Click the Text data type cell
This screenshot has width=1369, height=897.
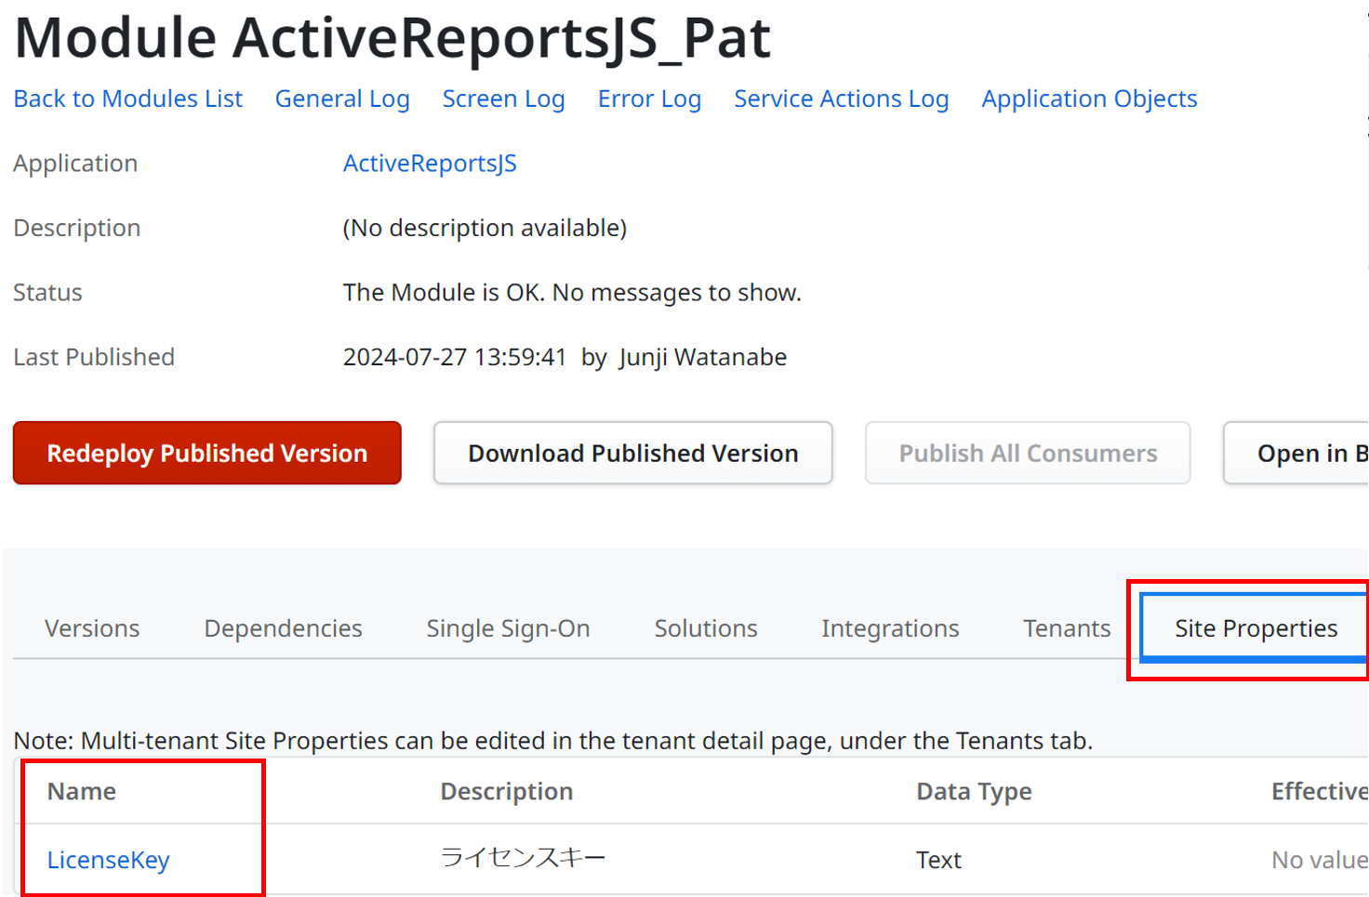point(938,860)
